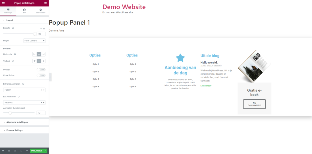Clear the Fade Out exit animation
The width and height of the screenshot is (312, 154).
pos(41,103)
